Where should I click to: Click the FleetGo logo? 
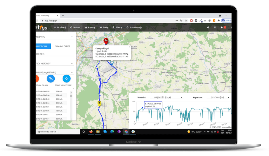(42, 28)
